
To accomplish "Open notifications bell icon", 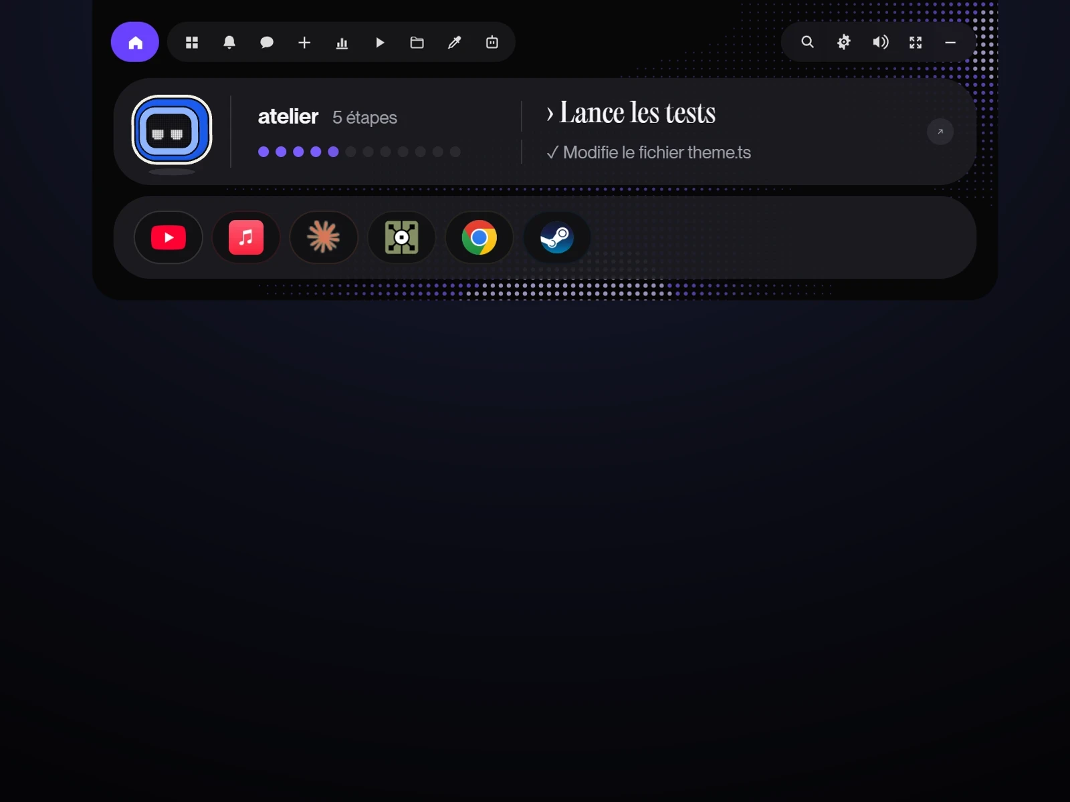I will (x=229, y=42).
